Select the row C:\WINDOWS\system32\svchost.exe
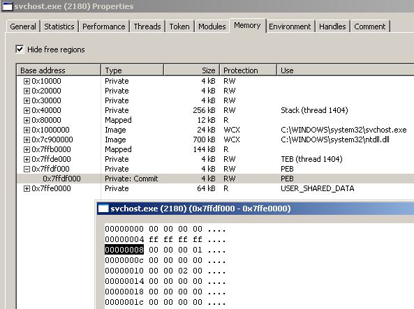Screen dimensions: 414x309 click(x=215, y=130)
